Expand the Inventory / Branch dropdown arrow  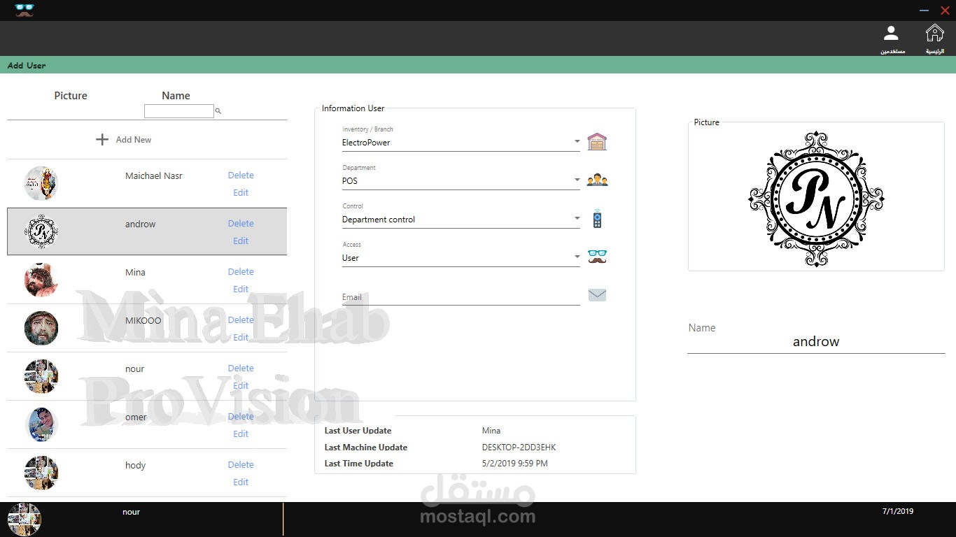pos(577,142)
